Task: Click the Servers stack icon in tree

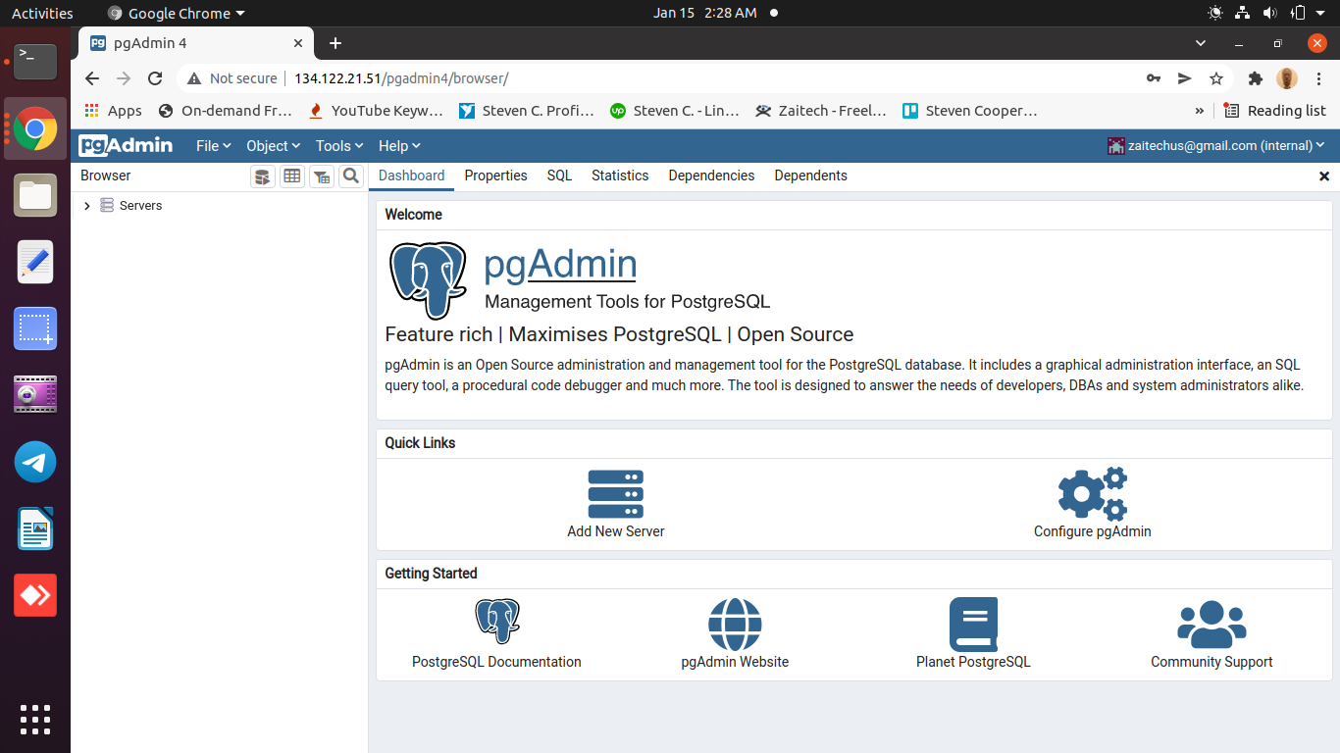Action: pyautogui.click(x=107, y=206)
